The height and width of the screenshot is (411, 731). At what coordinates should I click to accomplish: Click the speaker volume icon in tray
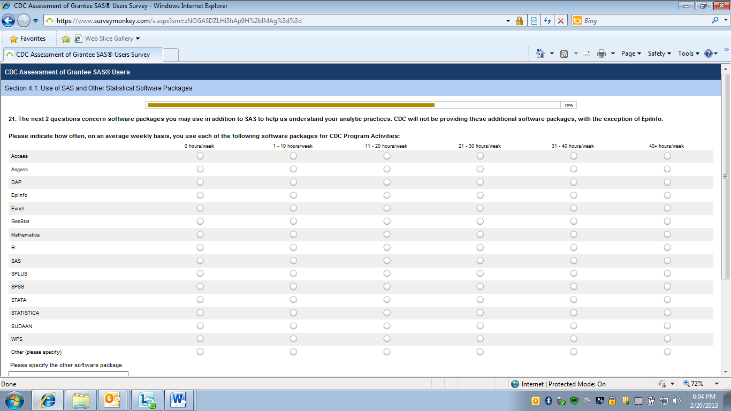(677, 401)
